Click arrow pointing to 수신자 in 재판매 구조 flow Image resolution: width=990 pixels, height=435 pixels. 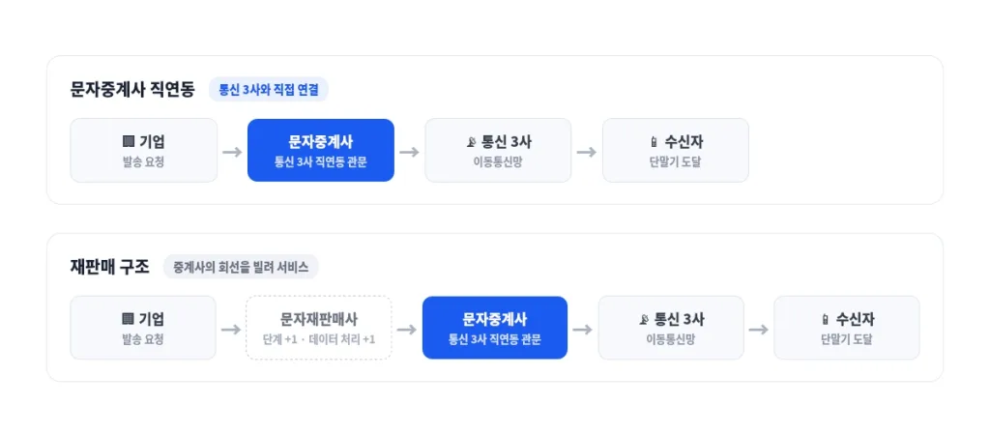759,329
